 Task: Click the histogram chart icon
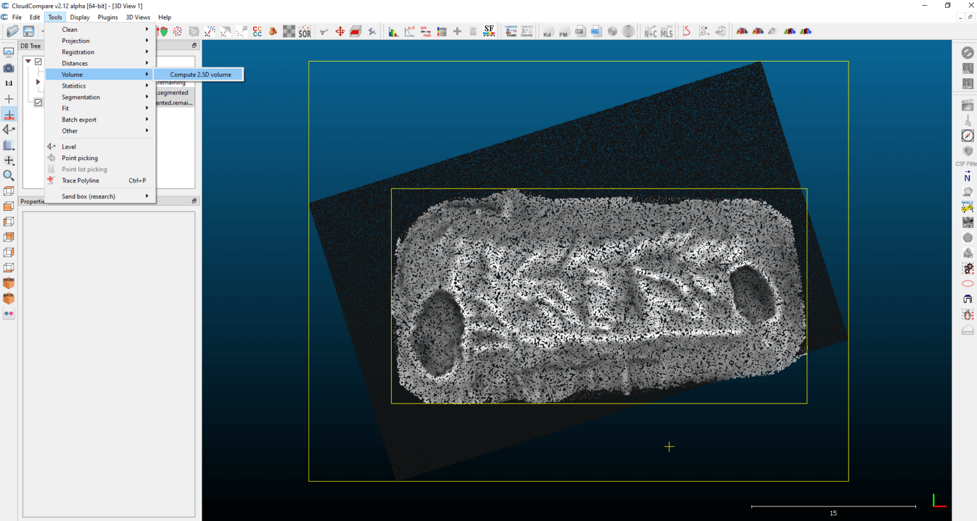coord(393,32)
